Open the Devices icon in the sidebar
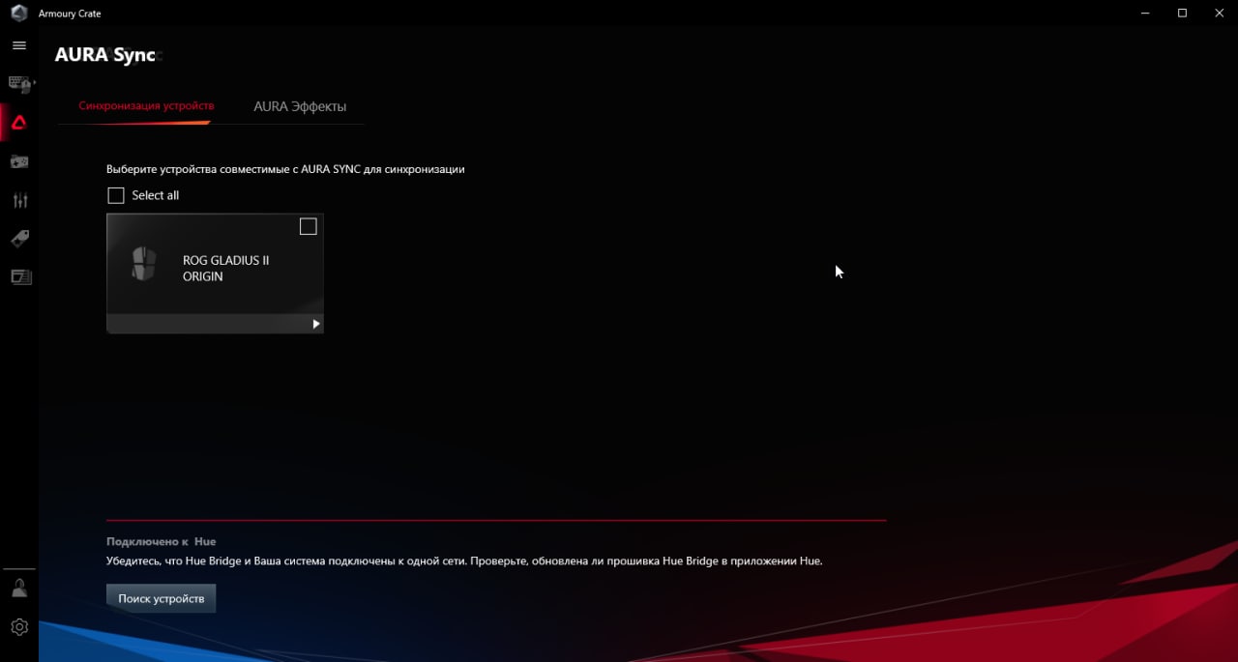The width and height of the screenshot is (1238, 662). pos(20,84)
